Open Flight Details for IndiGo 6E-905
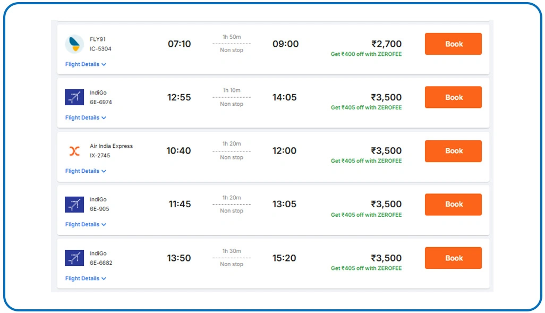This screenshot has width=545, height=313. coord(86,224)
